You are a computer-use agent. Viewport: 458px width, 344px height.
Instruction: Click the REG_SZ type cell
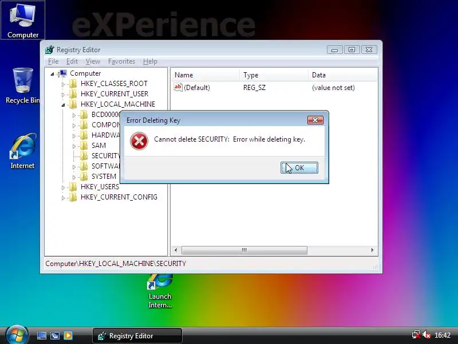(254, 88)
